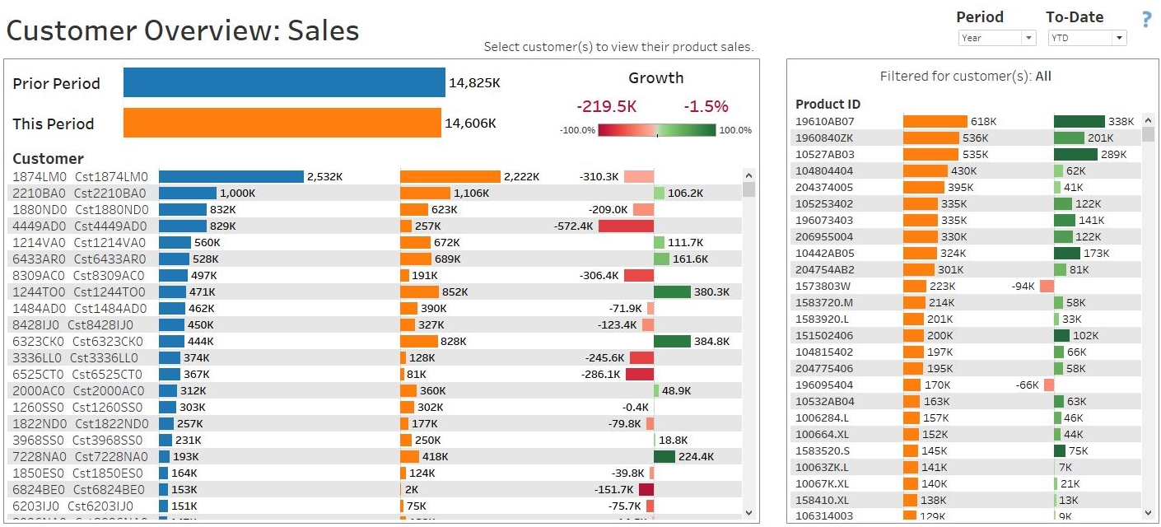Image resolution: width=1161 pixels, height=527 pixels.
Task: Select product 1573803W row
Action: tap(967, 286)
